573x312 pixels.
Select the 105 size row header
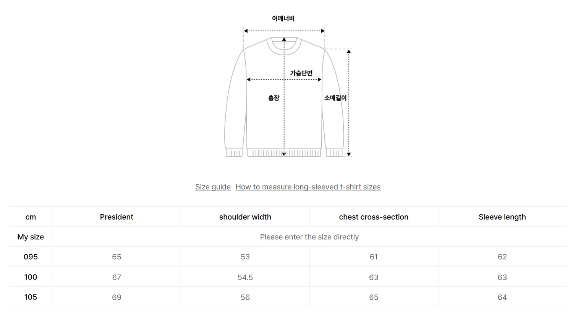(x=31, y=297)
